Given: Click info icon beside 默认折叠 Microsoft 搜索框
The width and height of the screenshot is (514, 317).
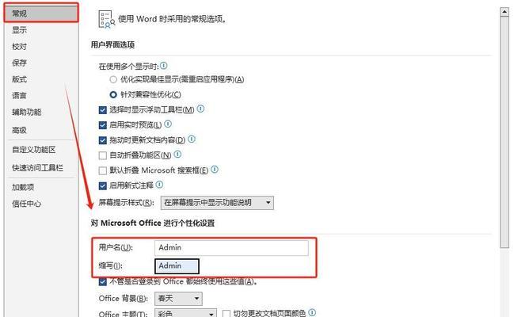Looking at the screenshot, I should coord(215,170).
